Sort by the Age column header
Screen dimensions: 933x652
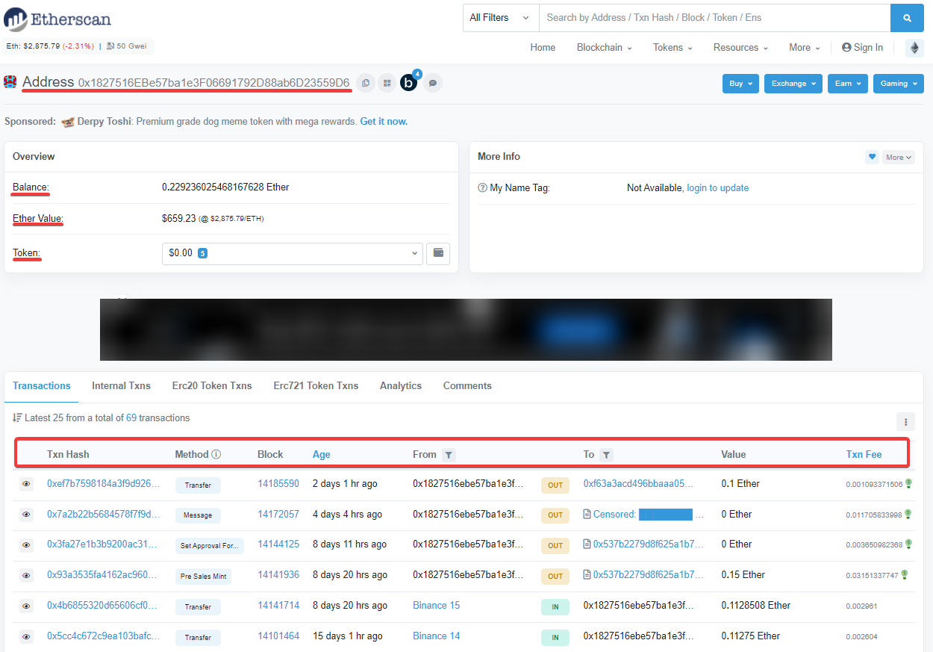pyautogui.click(x=322, y=454)
